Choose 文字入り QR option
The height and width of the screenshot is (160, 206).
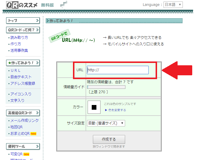click(18, 101)
